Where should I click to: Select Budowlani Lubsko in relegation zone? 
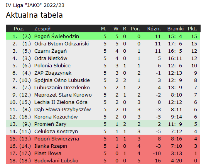click(x=56, y=161)
